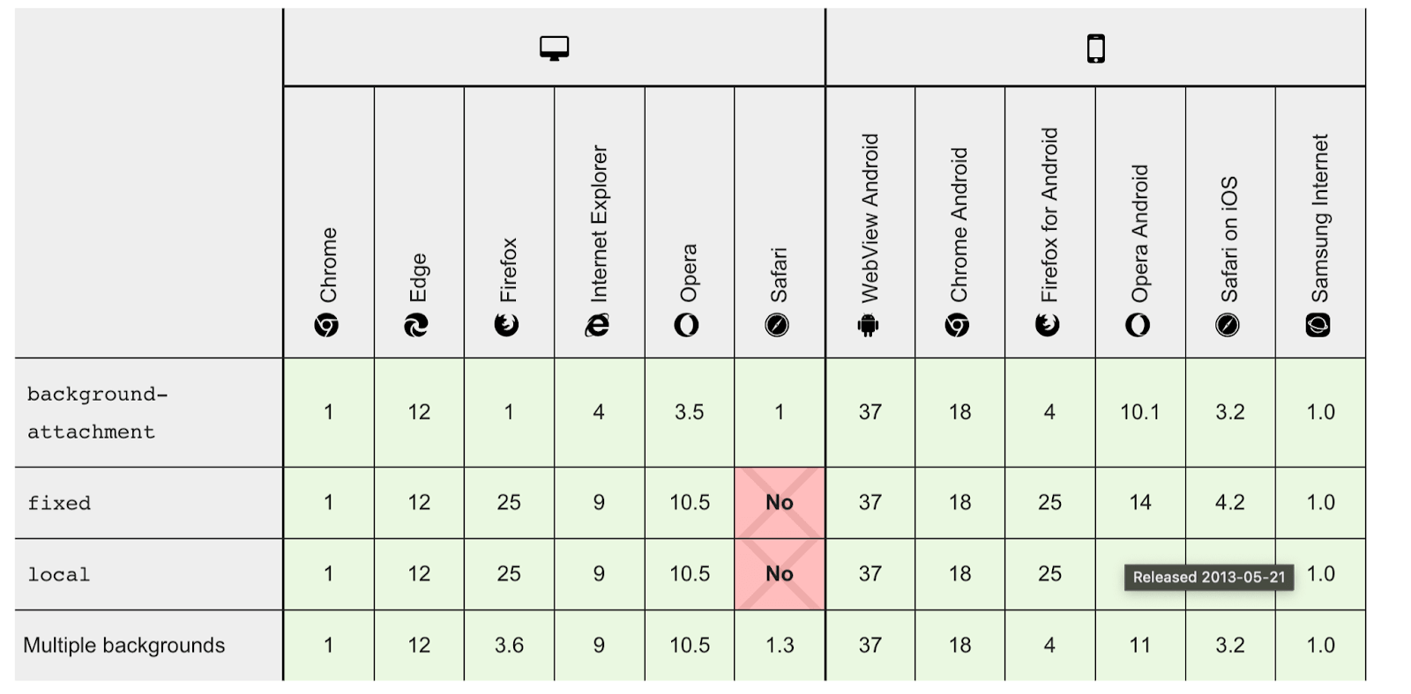Click Safari's red No cell for local
This screenshot has width=1411, height=694.
tap(780, 574)
